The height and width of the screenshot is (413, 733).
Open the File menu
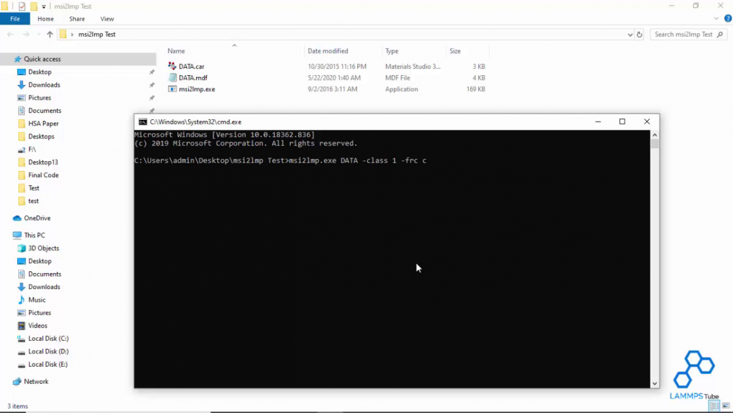(x=15, y=19)
